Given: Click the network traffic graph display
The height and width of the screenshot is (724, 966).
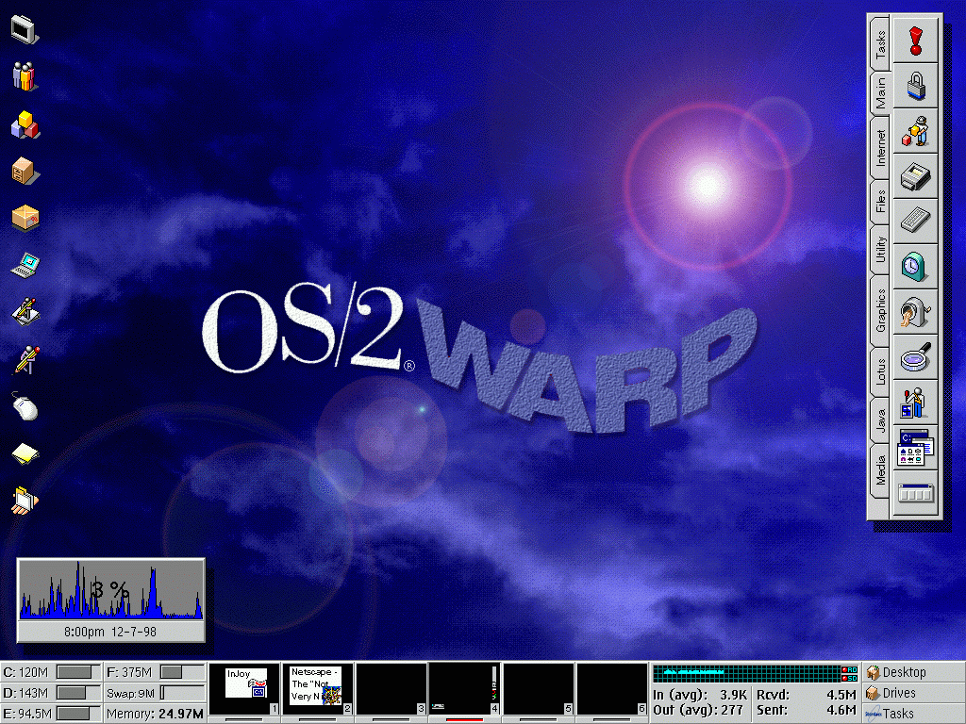Looking at the screenshot, I should tap(756, 673).
